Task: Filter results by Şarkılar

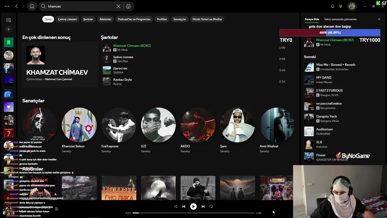Action: (x=88, y=19)
